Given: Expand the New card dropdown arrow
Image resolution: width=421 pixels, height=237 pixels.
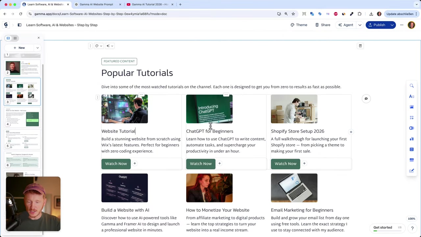Looking at the screenshot, I should [37, 48].
